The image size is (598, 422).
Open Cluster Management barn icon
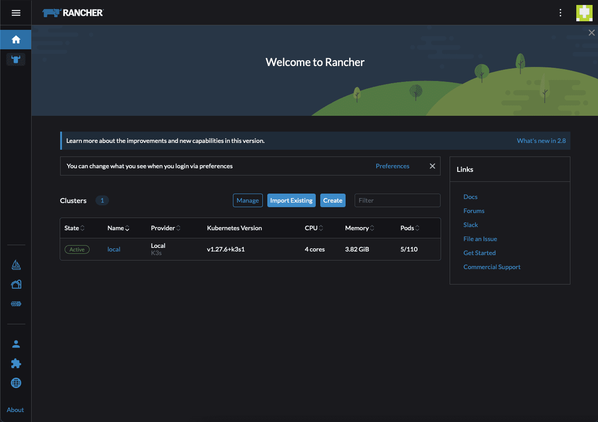16,284
